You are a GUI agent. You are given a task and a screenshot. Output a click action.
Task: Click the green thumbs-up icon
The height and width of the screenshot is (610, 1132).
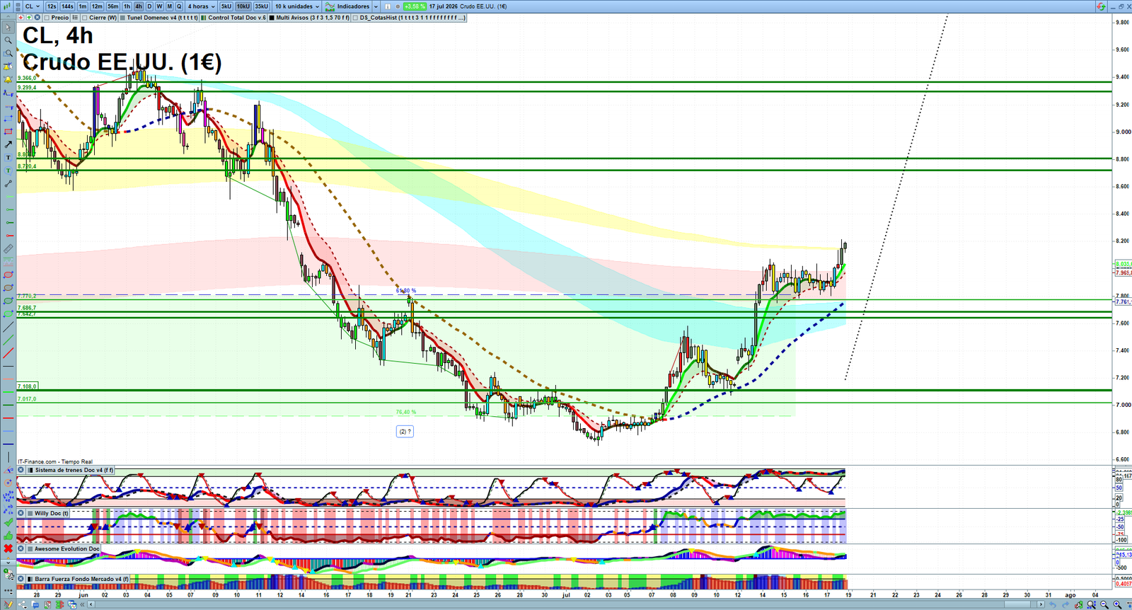click(x=8, y=536)
